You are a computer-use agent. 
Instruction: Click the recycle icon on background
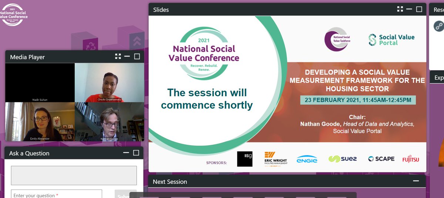91,46
